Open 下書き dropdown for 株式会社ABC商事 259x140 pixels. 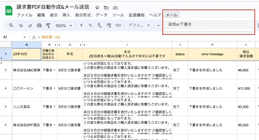[x=54, y=70]
